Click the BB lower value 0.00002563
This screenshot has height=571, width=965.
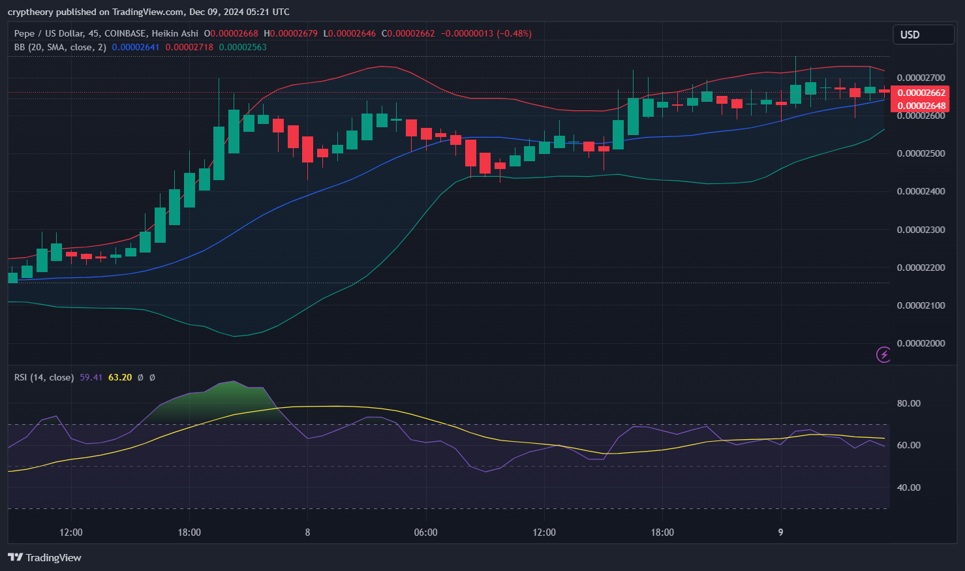click(x=243, y=47)
